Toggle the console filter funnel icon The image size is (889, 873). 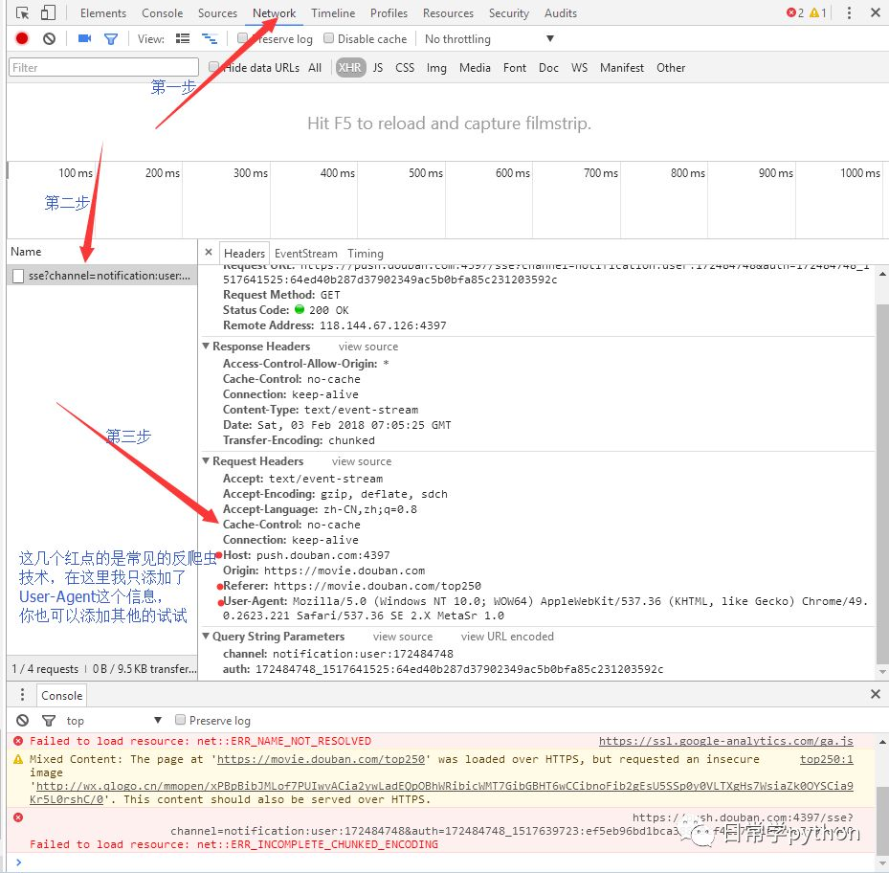pos(49,721)
